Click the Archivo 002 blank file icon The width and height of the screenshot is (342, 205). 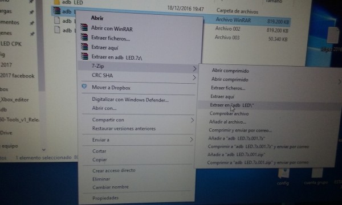[57, 20]
